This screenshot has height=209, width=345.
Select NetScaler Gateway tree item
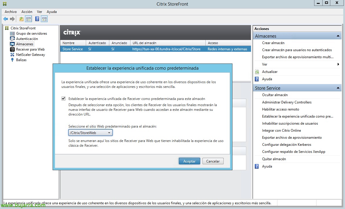[31, 55]
